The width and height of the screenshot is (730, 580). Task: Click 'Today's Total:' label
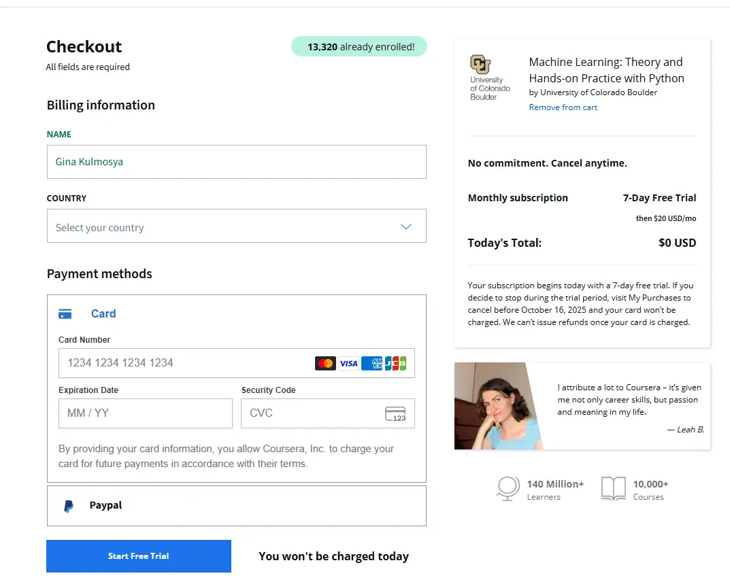coord(505,243)
